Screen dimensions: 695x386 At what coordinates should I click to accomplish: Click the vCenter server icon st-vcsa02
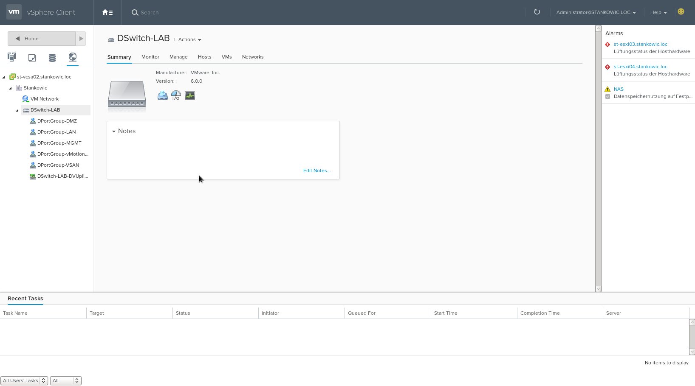pyautogui.click(x=13, y=77)
